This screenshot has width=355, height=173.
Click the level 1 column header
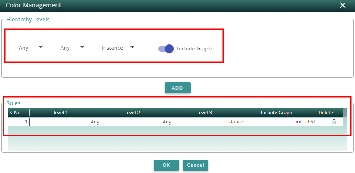coord(65,112)
